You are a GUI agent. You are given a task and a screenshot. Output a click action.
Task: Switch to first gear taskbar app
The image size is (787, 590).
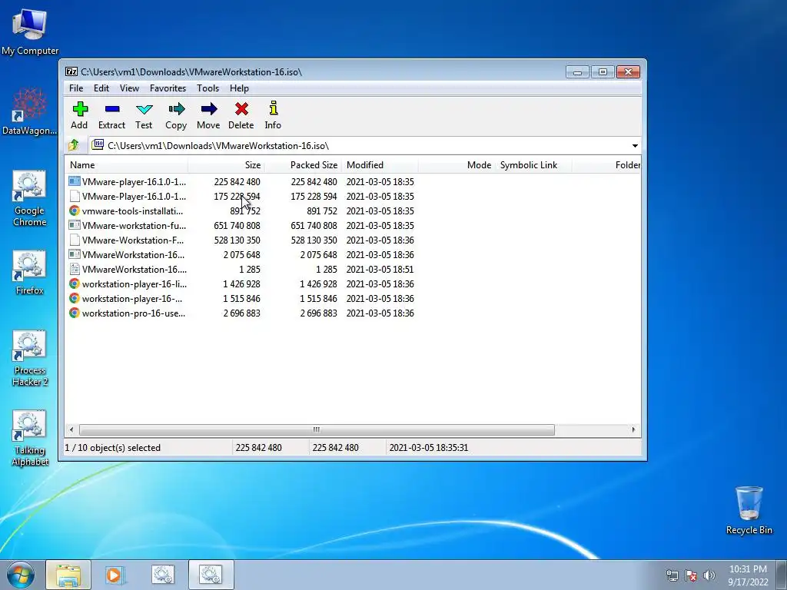(x=163, y=575)
